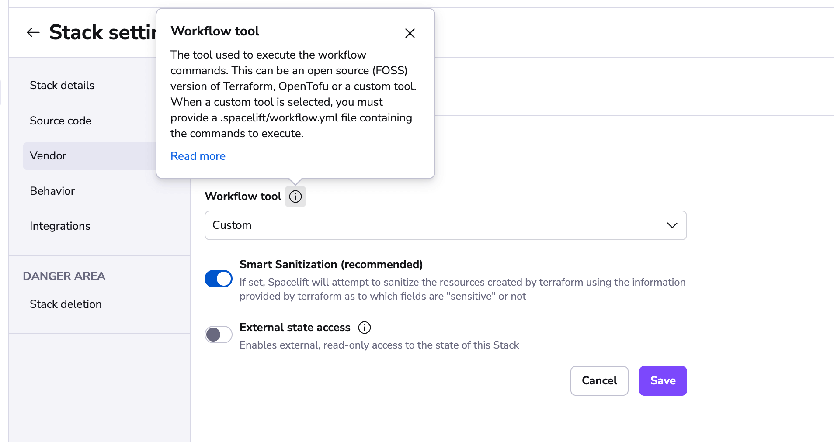Open the Source code settings

[x=61, y=121]
